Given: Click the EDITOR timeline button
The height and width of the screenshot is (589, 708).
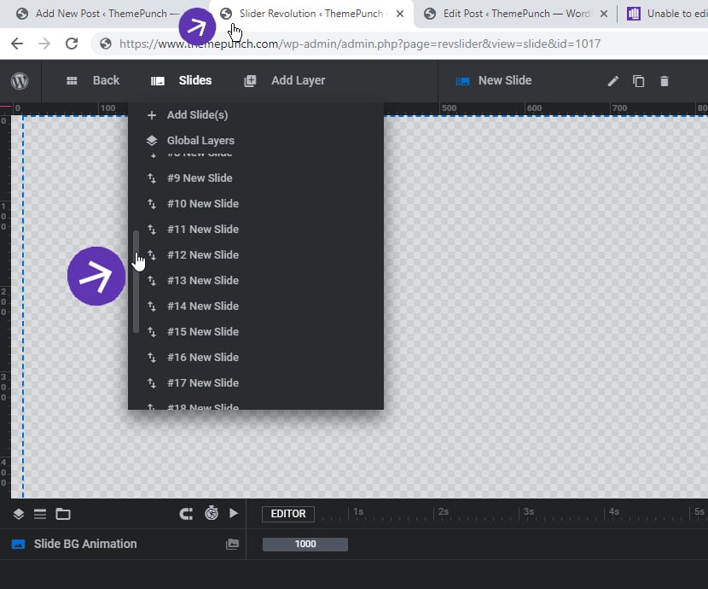Looking at the screenshot, I should (x=288, y=514).
